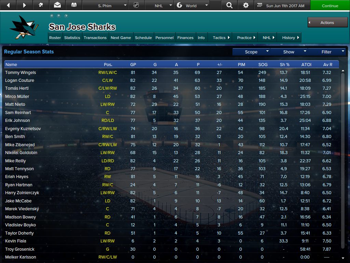Click the San Jose Sharks team title
350x263 pixels.
pos(82,27)
